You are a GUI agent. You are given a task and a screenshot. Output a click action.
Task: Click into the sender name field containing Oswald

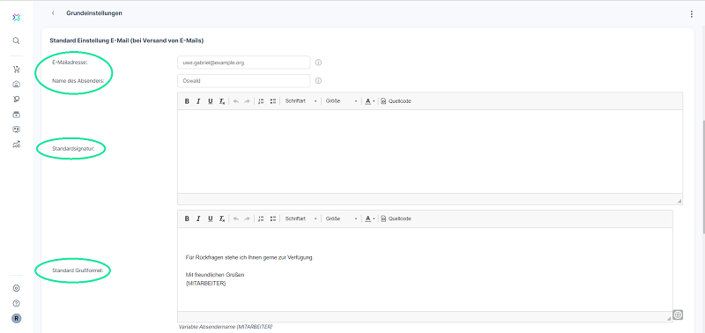coord(244,81)
